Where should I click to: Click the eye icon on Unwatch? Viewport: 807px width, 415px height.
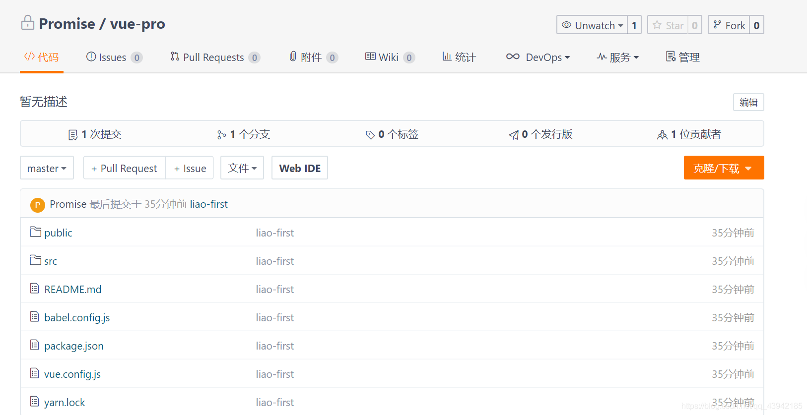pyautogui.click(x=566, y=25)
